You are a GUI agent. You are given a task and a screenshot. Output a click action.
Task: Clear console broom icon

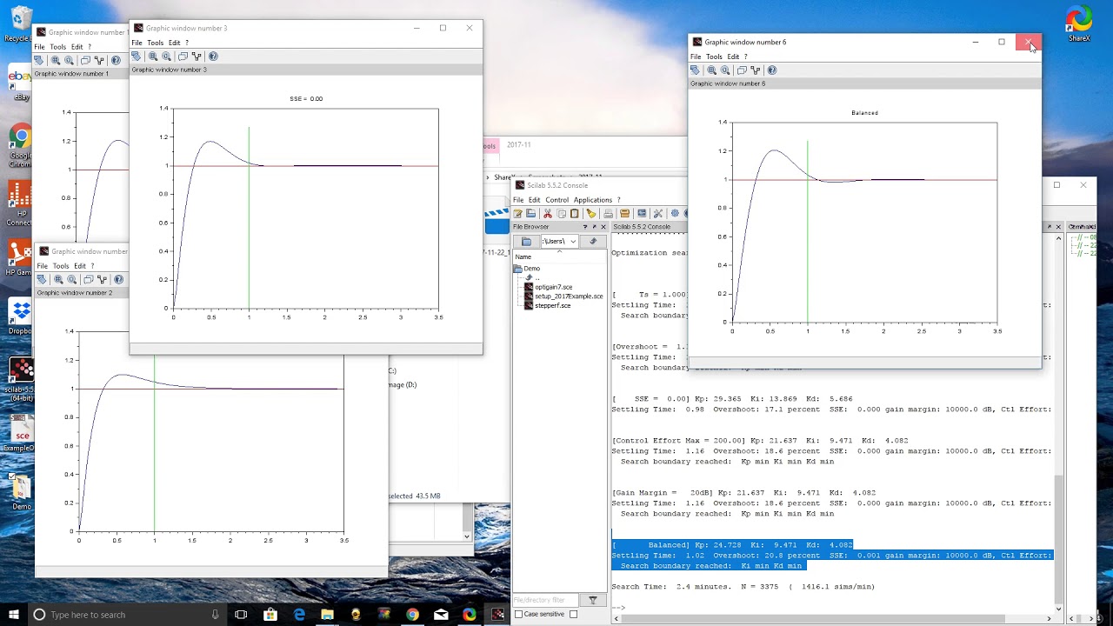[591, 213]
